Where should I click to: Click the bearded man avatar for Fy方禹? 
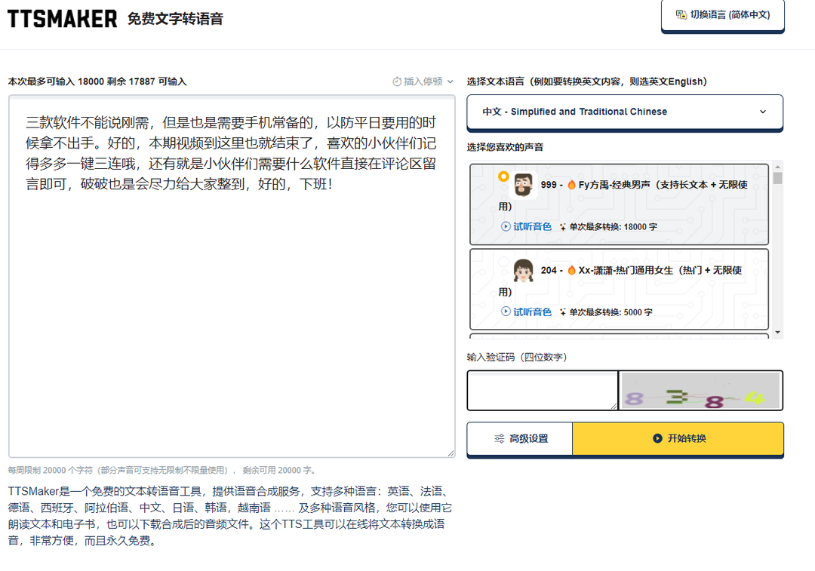[x=524, y=185]
